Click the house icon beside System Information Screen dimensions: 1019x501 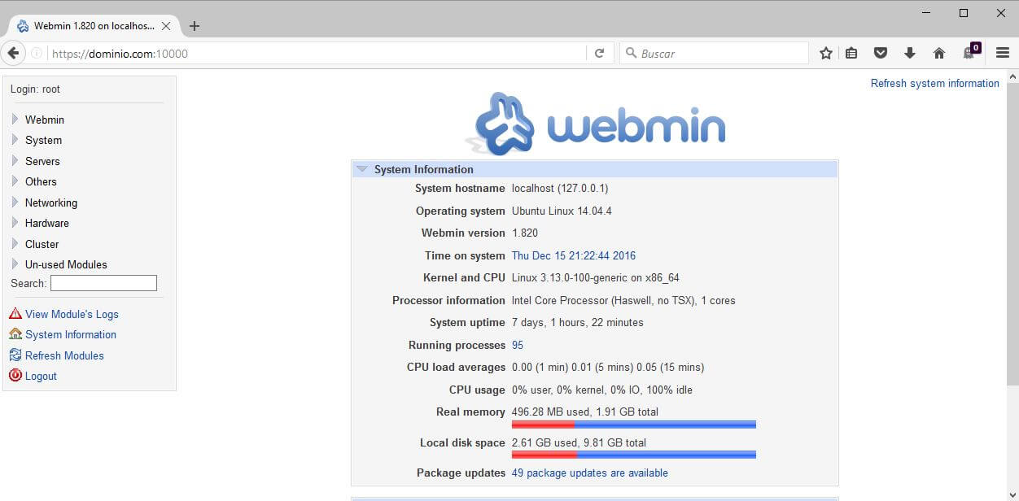[15, 333]
